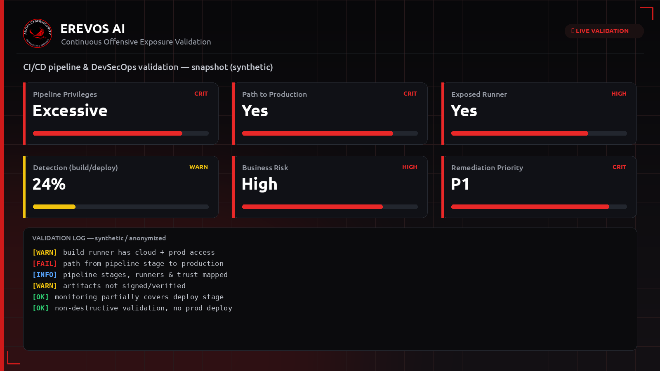Viewport: 660px width, 371px height.
Task: Click the LIVE VALIDATION badge
Action: point(604,31)
